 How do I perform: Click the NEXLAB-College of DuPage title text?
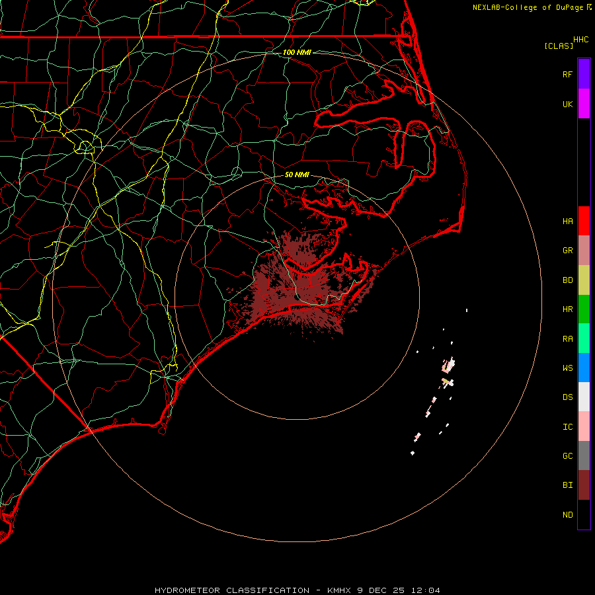pyautogui.click(x=529, y=7)
